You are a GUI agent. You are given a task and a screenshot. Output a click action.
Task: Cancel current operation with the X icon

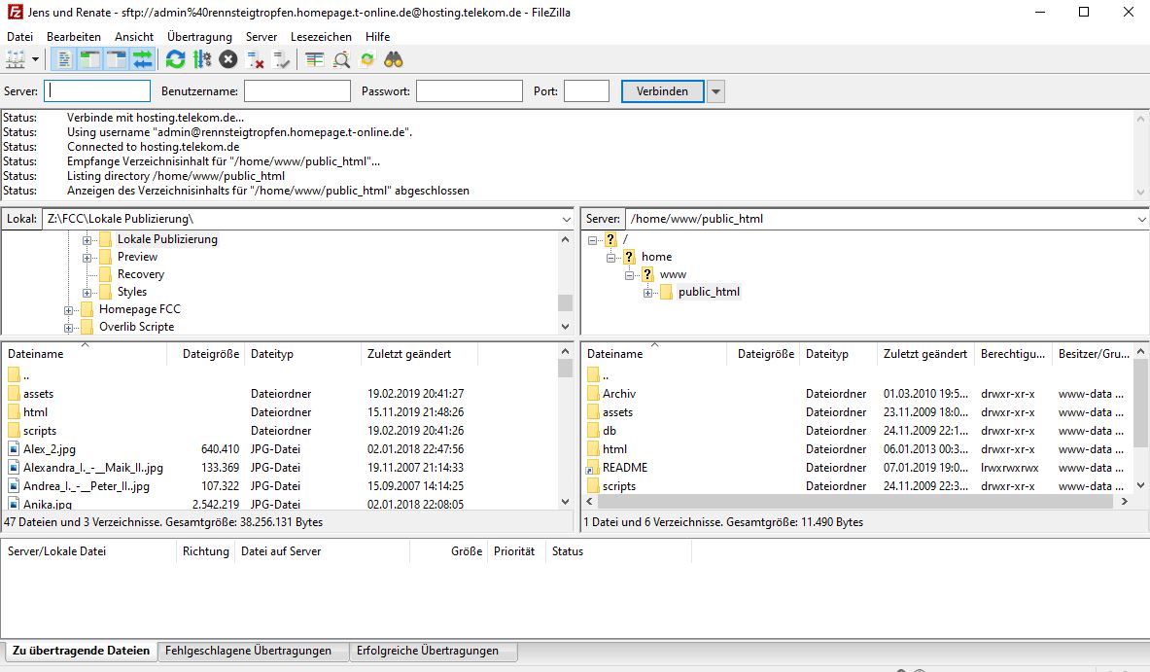pos(228,59)
